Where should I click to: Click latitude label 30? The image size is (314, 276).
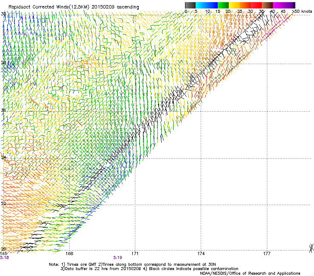[x=3, y=14]
